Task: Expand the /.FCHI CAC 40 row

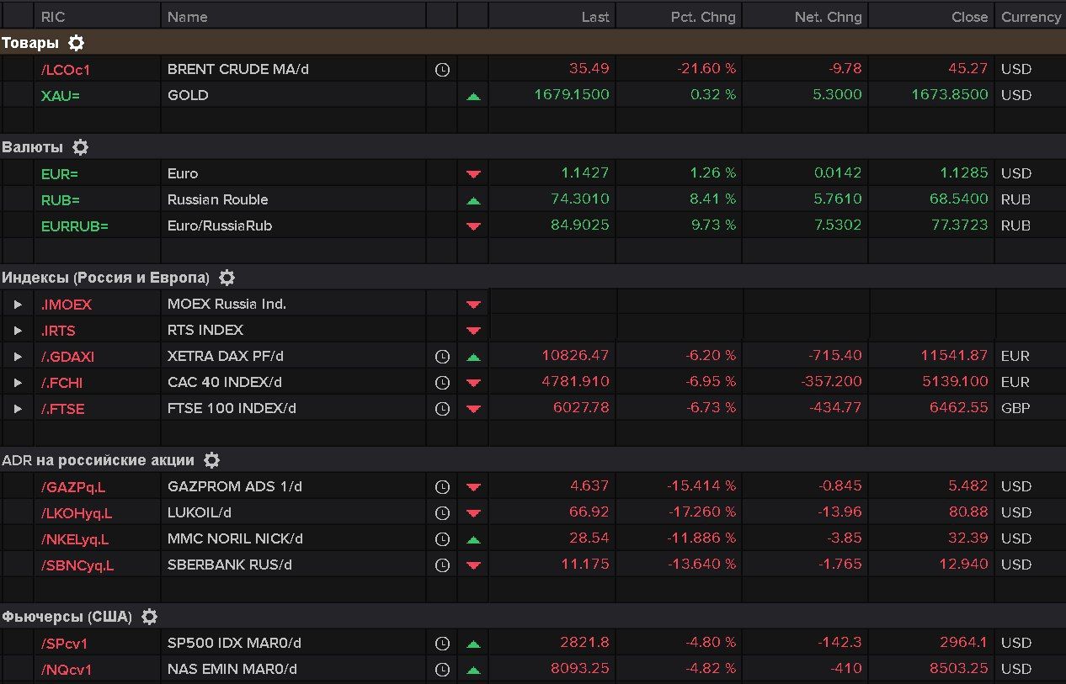Action: point(18,383)
